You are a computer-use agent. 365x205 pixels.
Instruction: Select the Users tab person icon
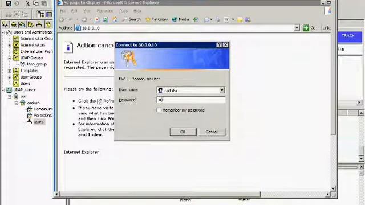pyautogui.click(x=39, y=24)
